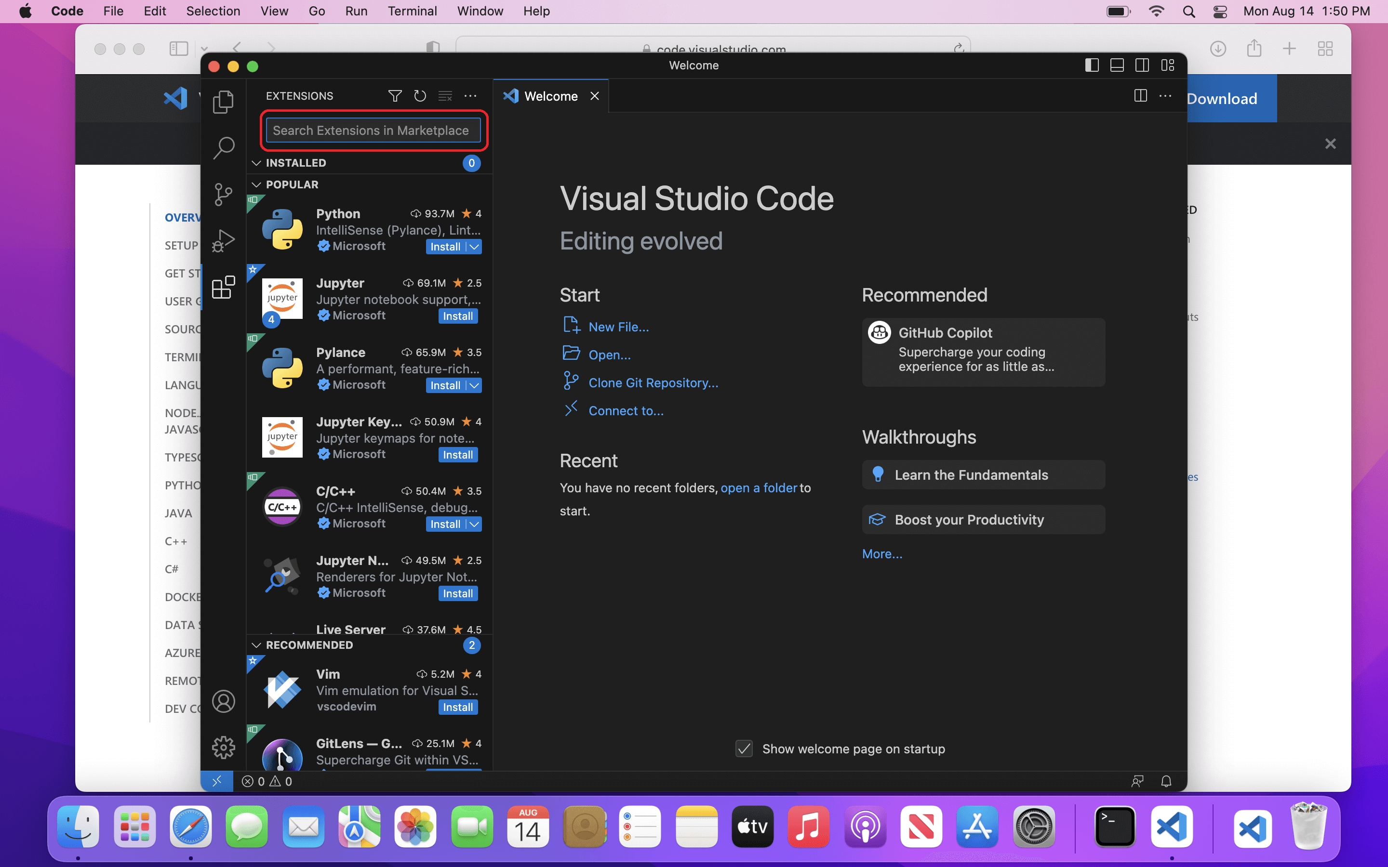Collapse the POPULAR extensions section
1388x867 pixels.
pos(256,184)
